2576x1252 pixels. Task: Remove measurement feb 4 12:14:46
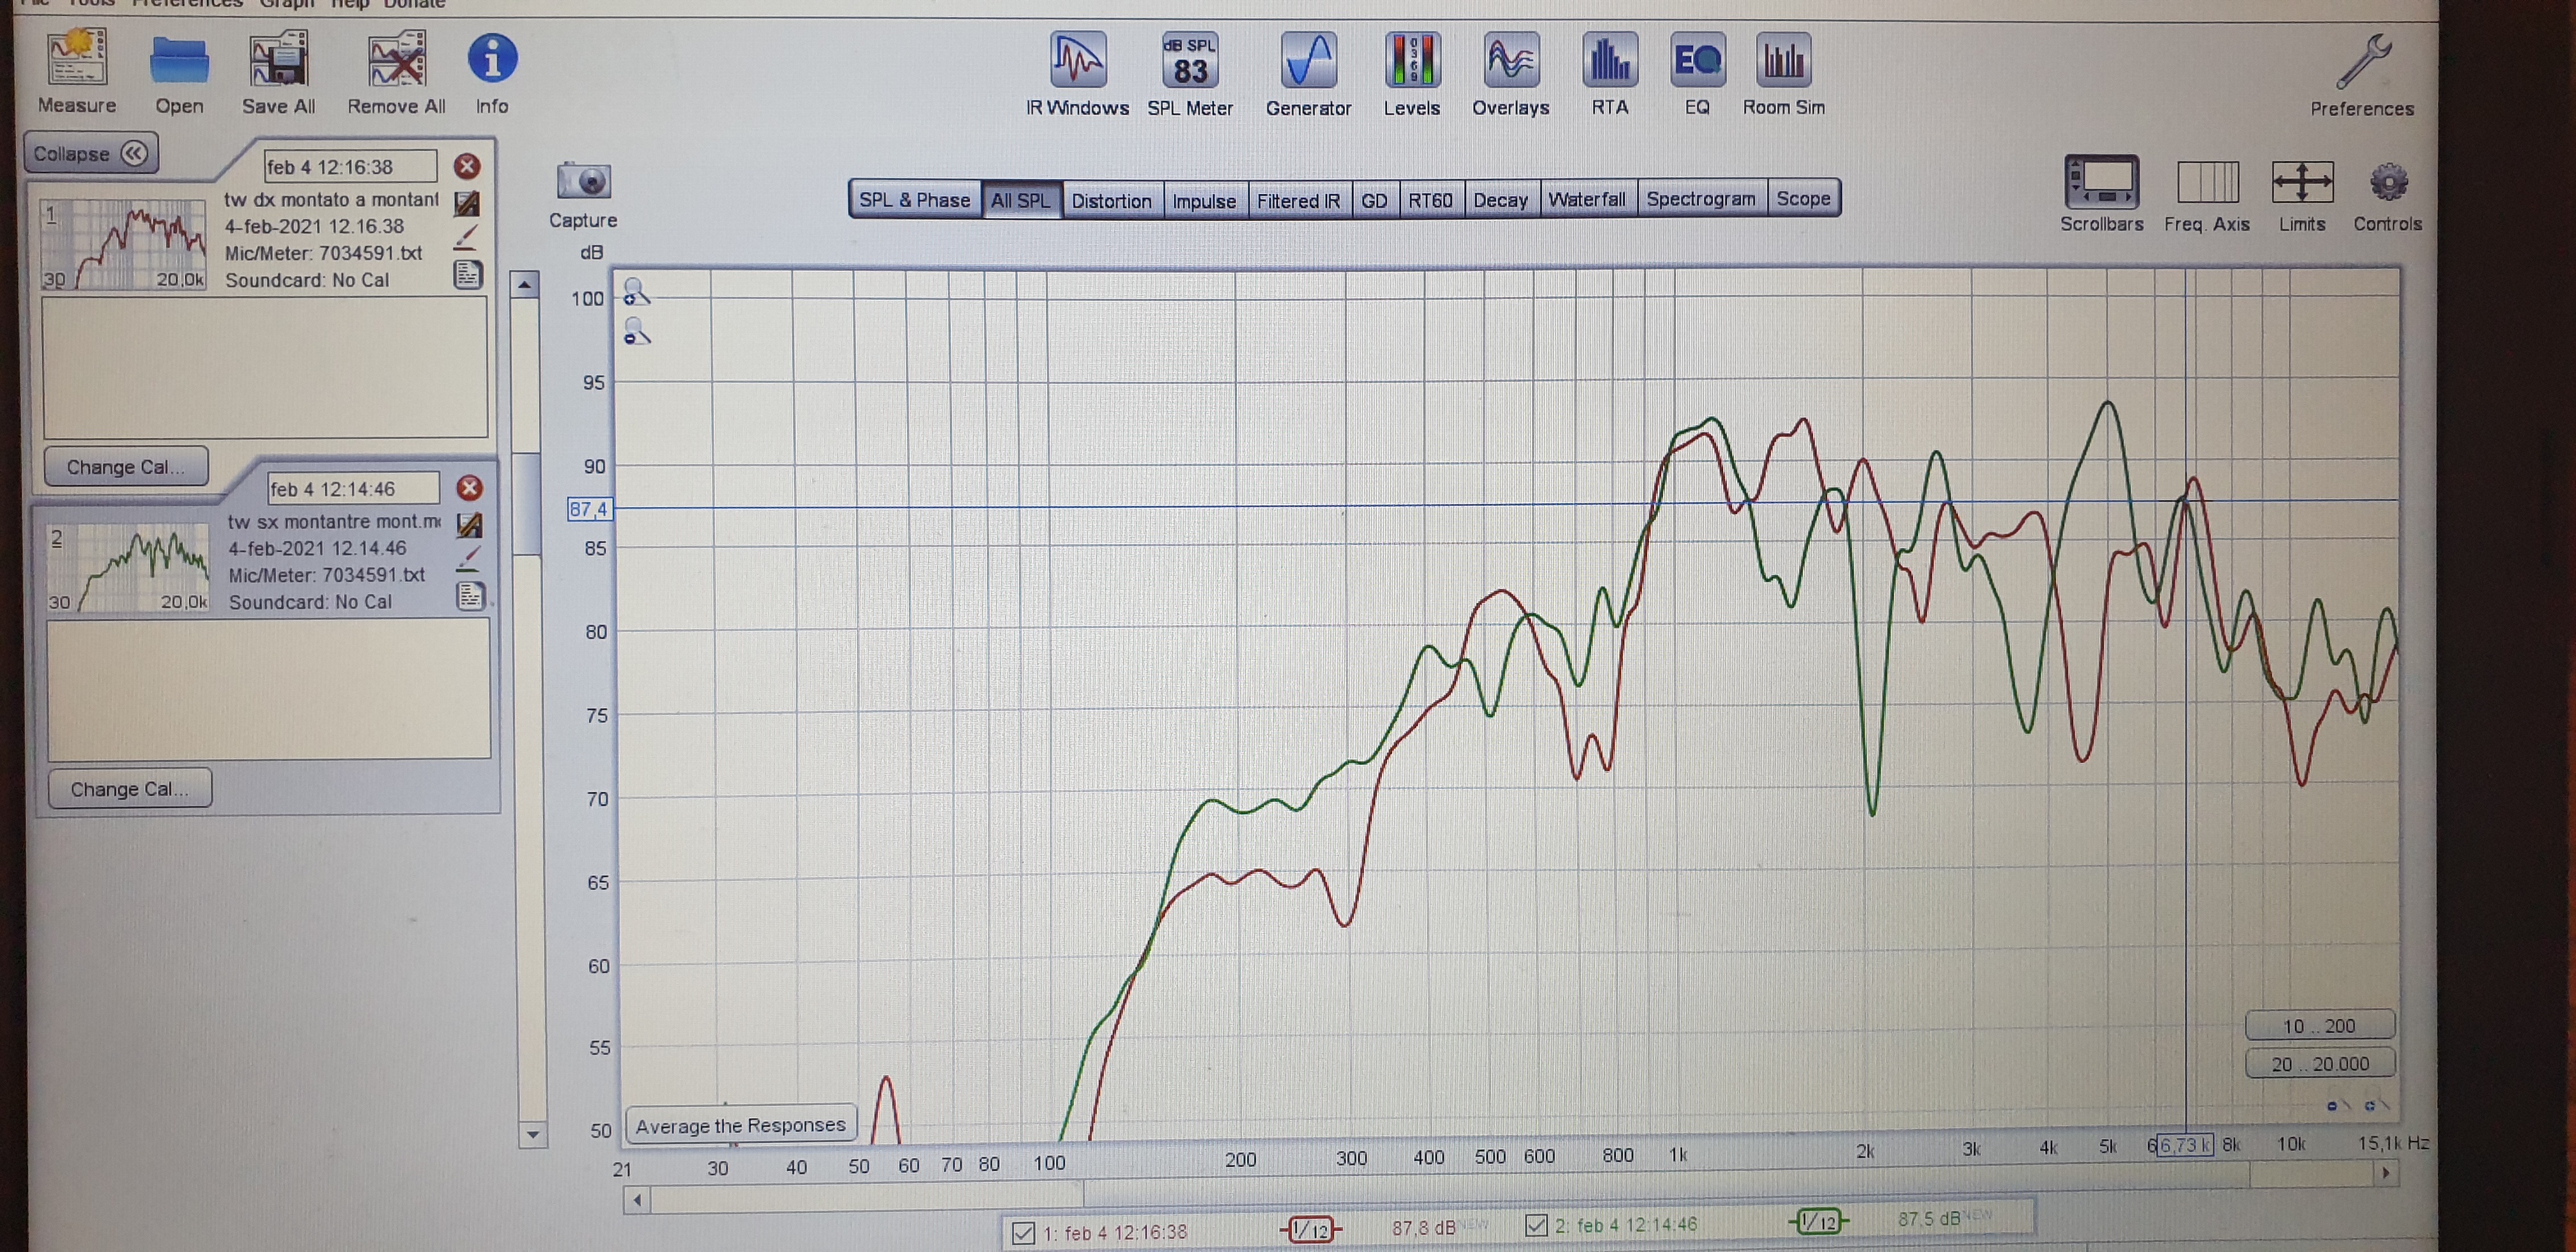(470, 488)
